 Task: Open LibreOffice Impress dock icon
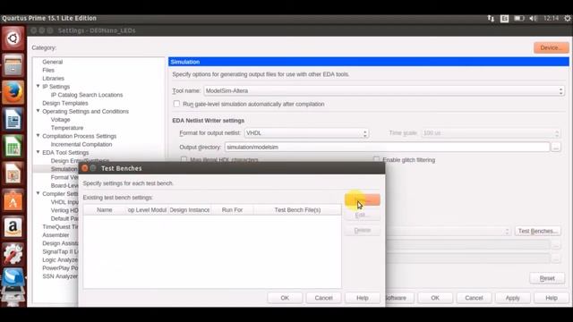click(13, 174)
